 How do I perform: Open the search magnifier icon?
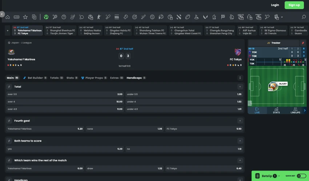click(304, 17)
